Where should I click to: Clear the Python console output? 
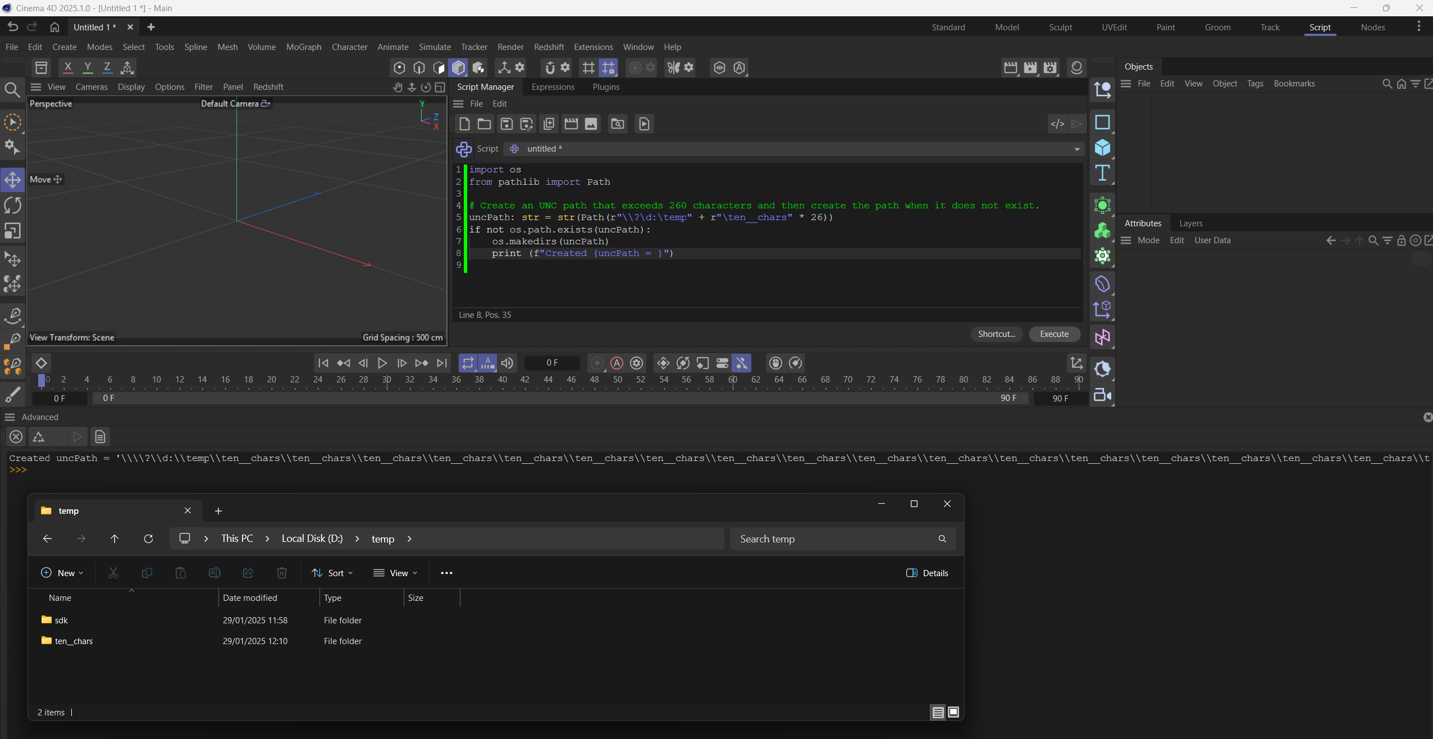click(16, 436)
